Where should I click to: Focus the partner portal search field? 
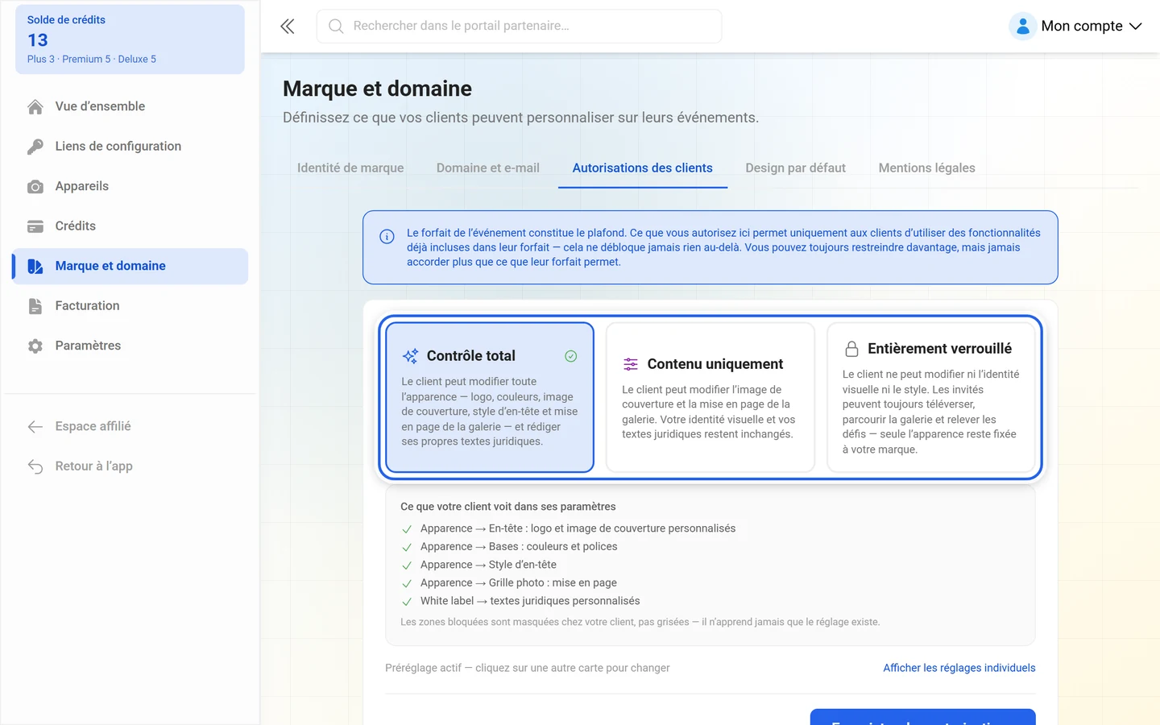coord(519,27)
